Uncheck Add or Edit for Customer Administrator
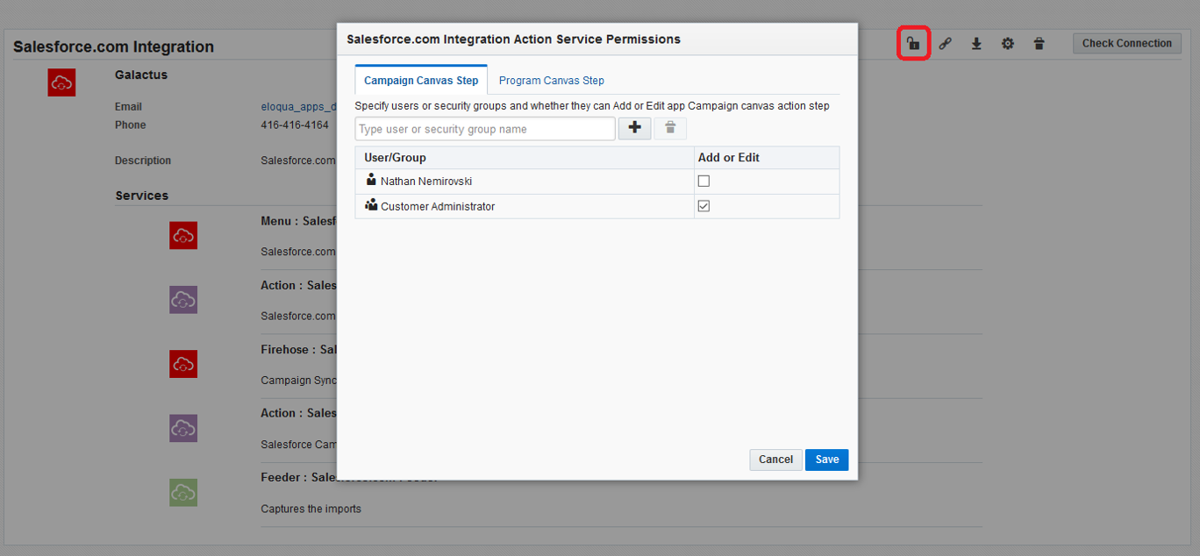This screenshot has width=1200, height=556. click(704, 206)
